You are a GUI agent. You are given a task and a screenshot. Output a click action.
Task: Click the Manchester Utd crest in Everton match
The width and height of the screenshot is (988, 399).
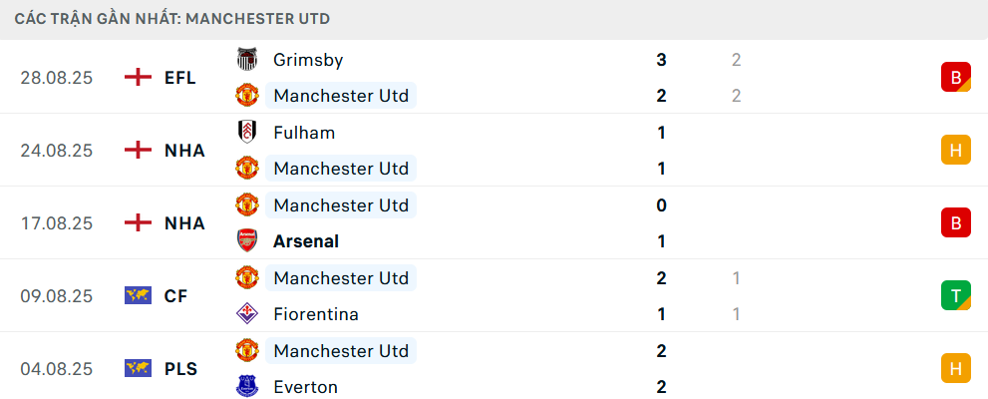pos(246,351)
